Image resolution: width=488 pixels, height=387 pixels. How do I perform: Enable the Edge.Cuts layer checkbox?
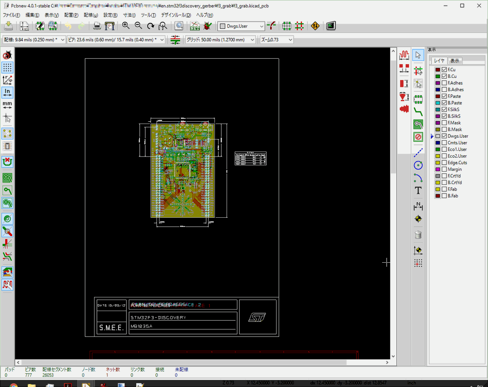tap(444, 163)
